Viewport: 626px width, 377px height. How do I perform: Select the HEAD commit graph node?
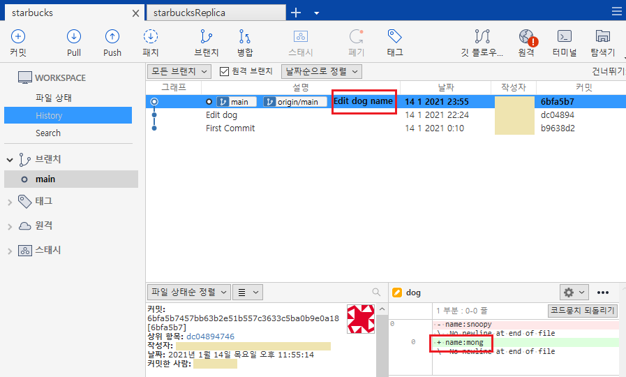154,101
